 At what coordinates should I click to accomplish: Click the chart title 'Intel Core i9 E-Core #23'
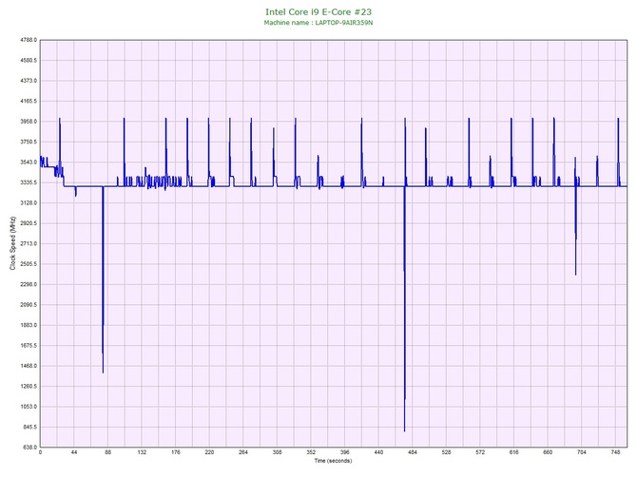(x=318, y=12)
